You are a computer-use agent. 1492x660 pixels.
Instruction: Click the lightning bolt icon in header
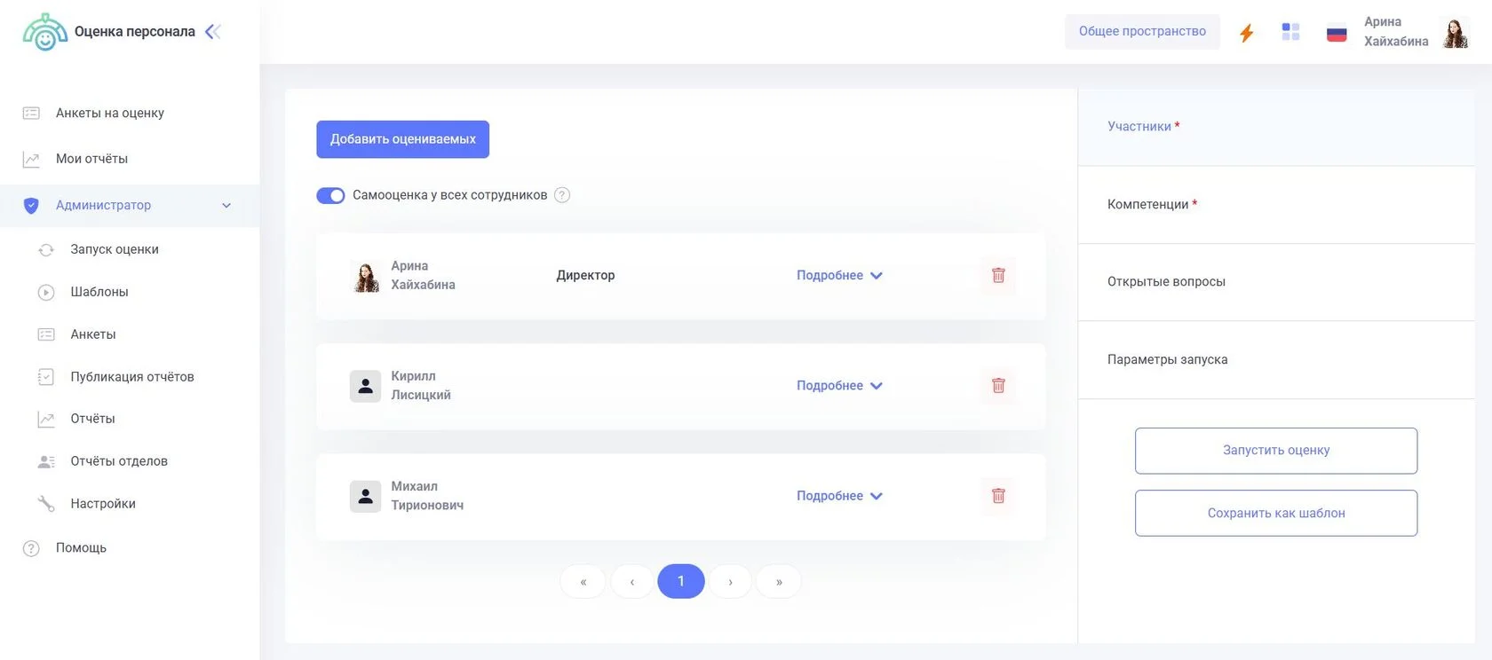(x=1246, y=33)
